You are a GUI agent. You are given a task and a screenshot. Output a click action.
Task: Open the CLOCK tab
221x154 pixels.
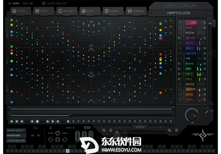point(21,11)
